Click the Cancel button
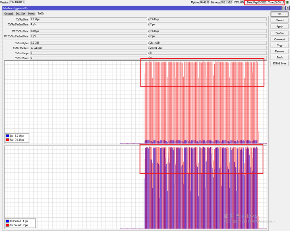Screen dimensions: 290x231 [x=280, y=20]
